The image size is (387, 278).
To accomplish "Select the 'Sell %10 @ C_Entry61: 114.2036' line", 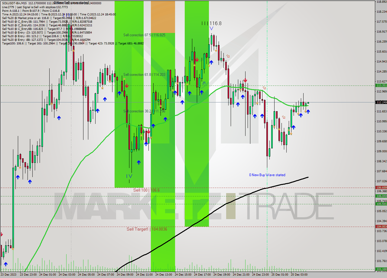I will tap(47, 25).
